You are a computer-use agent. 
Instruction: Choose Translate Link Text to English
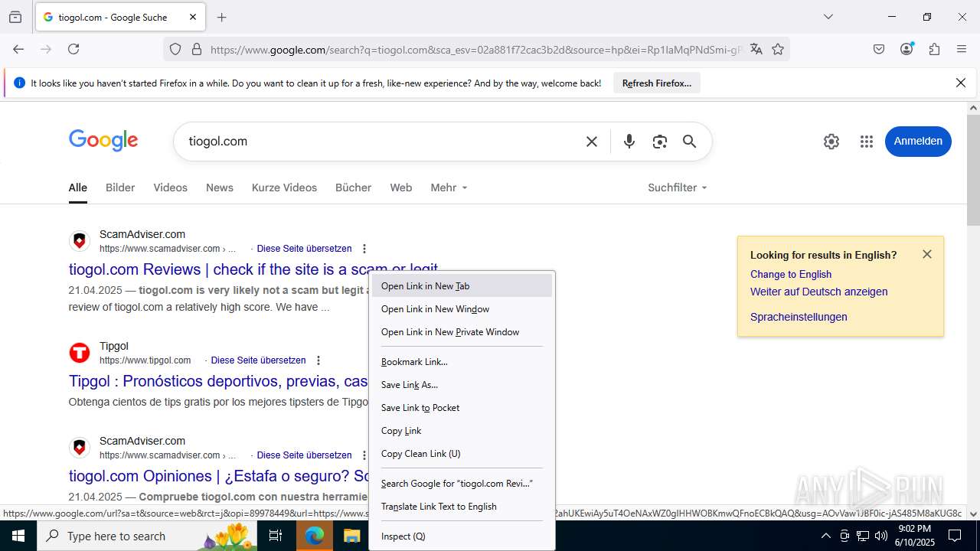[x=462, y=507]
